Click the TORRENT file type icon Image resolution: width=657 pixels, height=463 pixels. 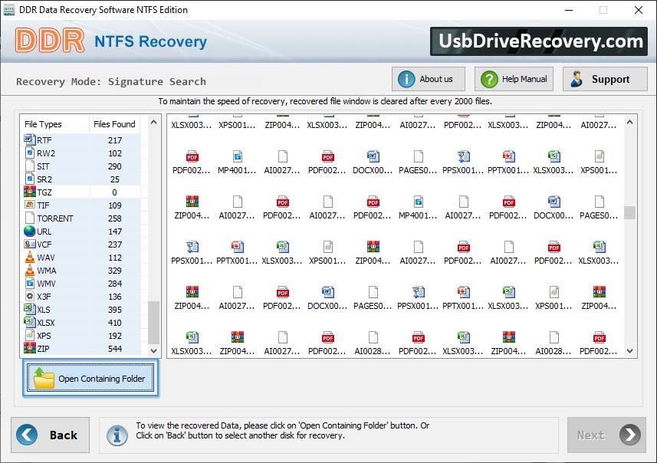(30, 218)
